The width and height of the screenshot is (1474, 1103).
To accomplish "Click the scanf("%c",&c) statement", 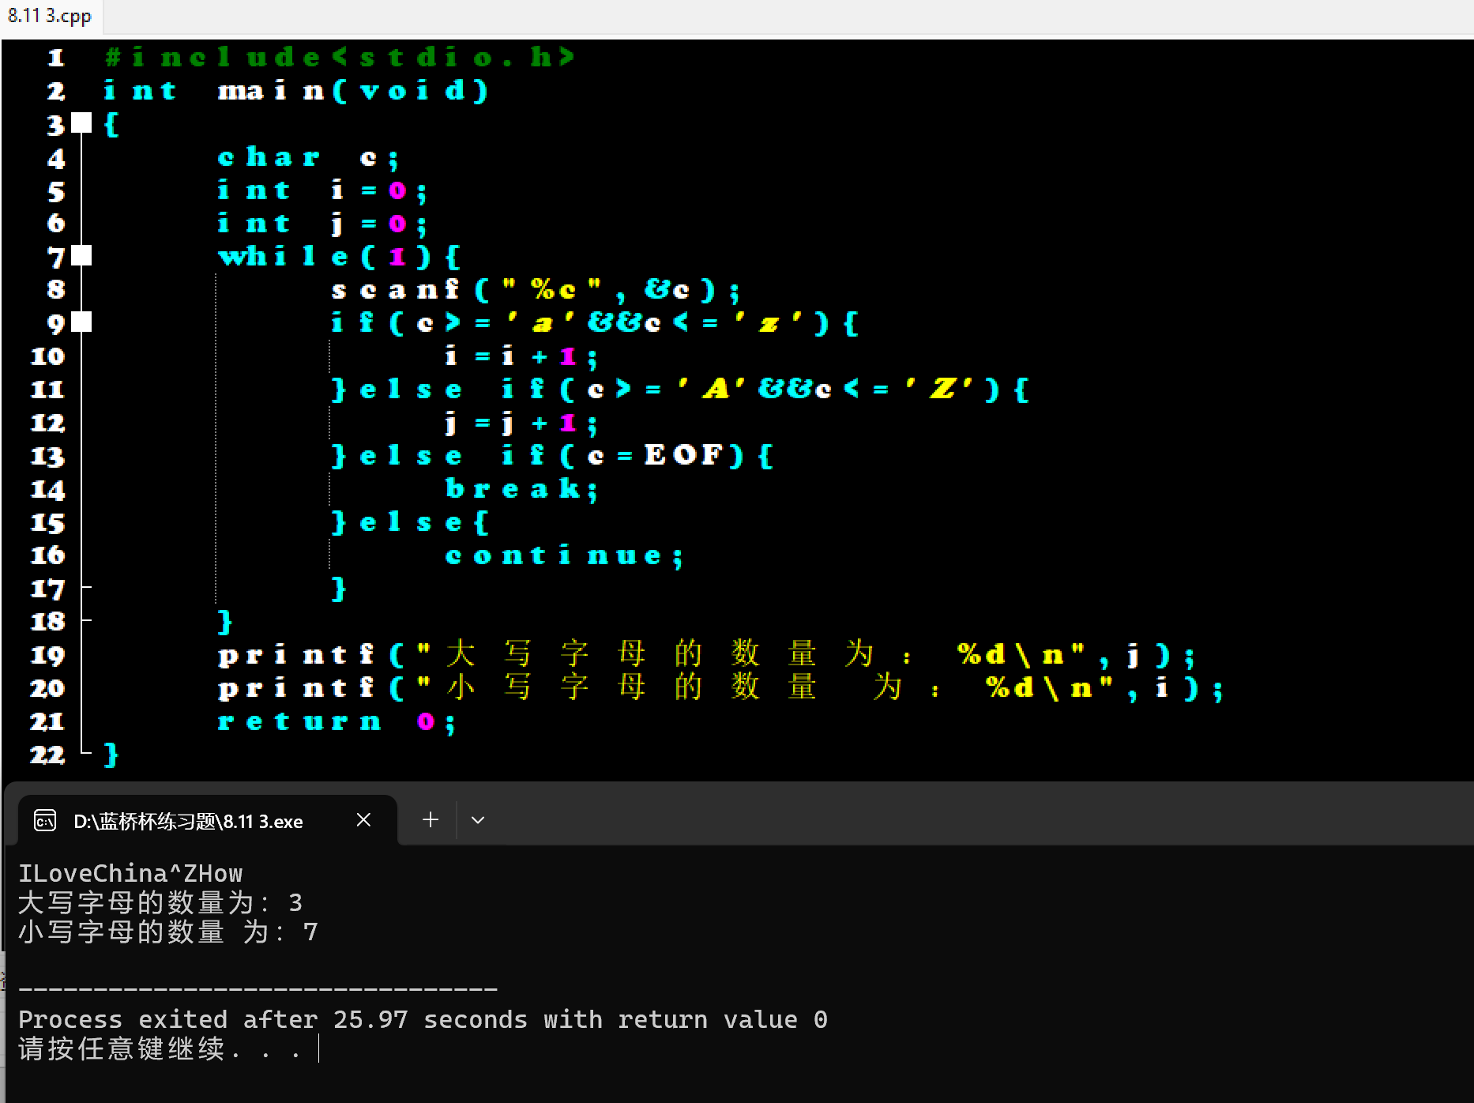I will (x=536, y=290).
